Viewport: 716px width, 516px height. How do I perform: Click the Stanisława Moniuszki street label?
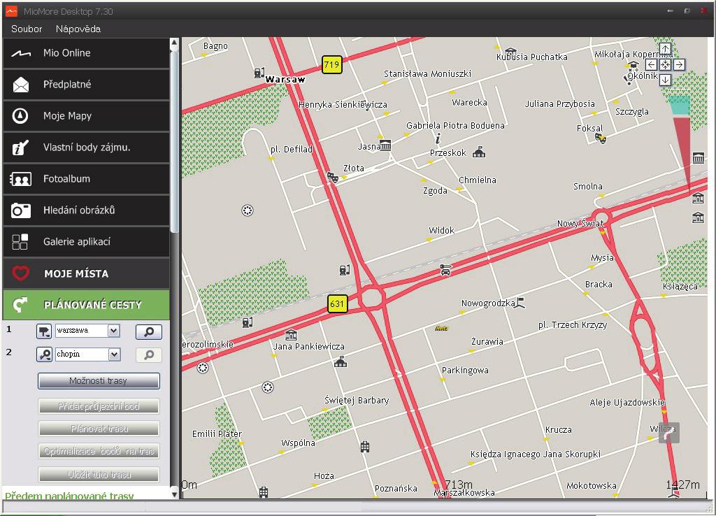click(x=427, y=73)
